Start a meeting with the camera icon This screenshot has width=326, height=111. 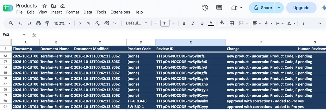234,8
